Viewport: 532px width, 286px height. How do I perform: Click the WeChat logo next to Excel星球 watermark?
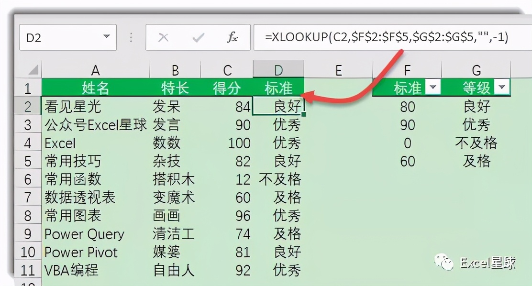tap(445, 262)
